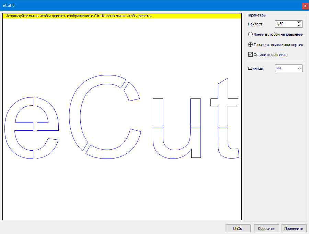309x234 pixels.
Task: Click the Применить apply button
Action: click(294, 229)
